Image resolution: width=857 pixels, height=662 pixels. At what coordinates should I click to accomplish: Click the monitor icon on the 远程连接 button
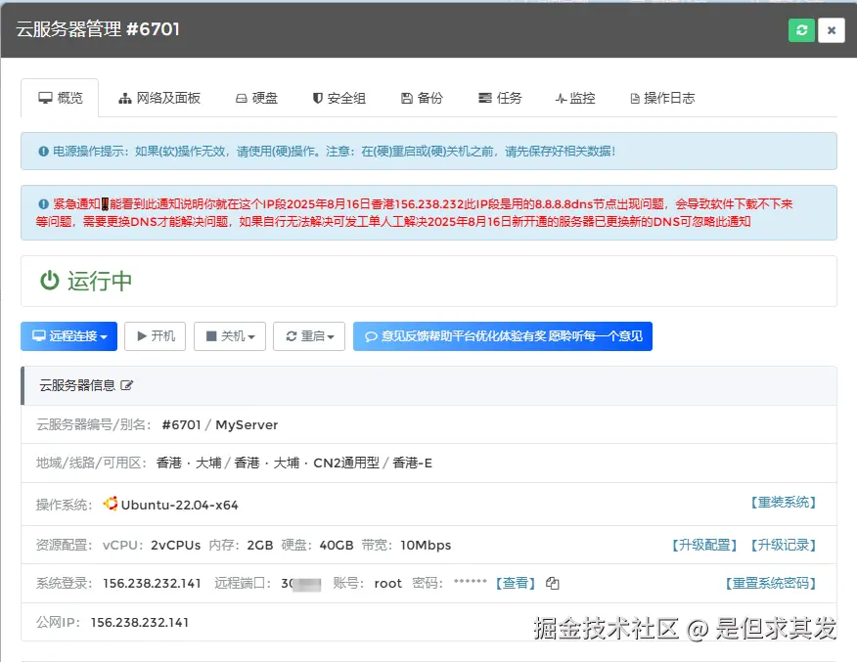39,335
